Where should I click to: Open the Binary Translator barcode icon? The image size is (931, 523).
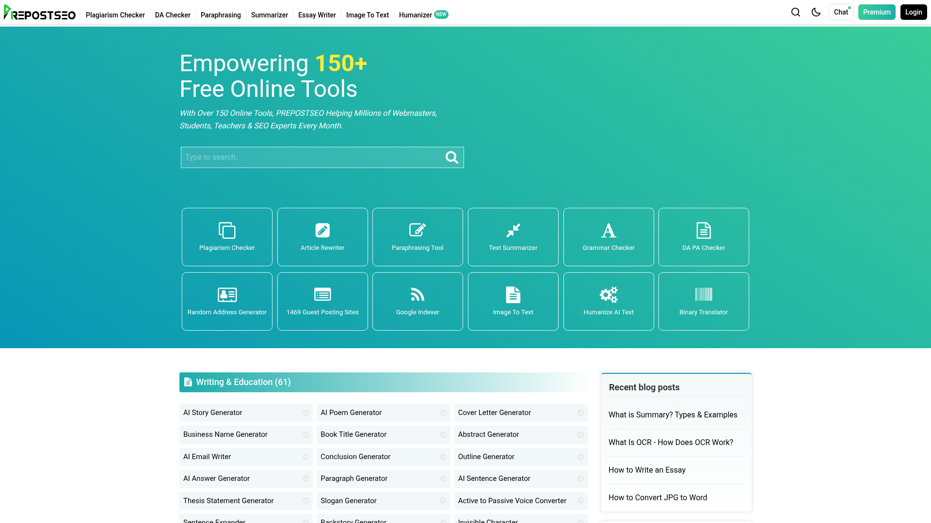(x=704, y=294)
